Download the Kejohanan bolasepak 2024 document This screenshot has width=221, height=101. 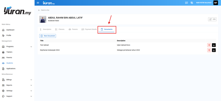[x=214, y=50]
